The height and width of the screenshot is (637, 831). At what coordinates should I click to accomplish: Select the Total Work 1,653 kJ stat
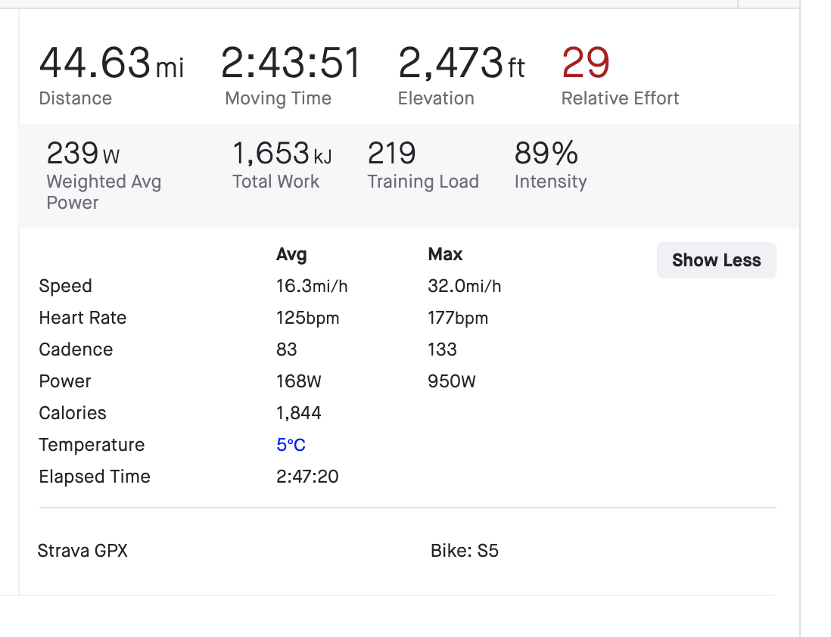click(282, 154)
